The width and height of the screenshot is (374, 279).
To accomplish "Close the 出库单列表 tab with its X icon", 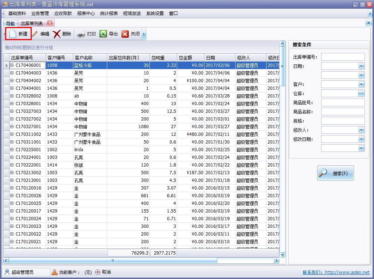I will click(50, 23).
